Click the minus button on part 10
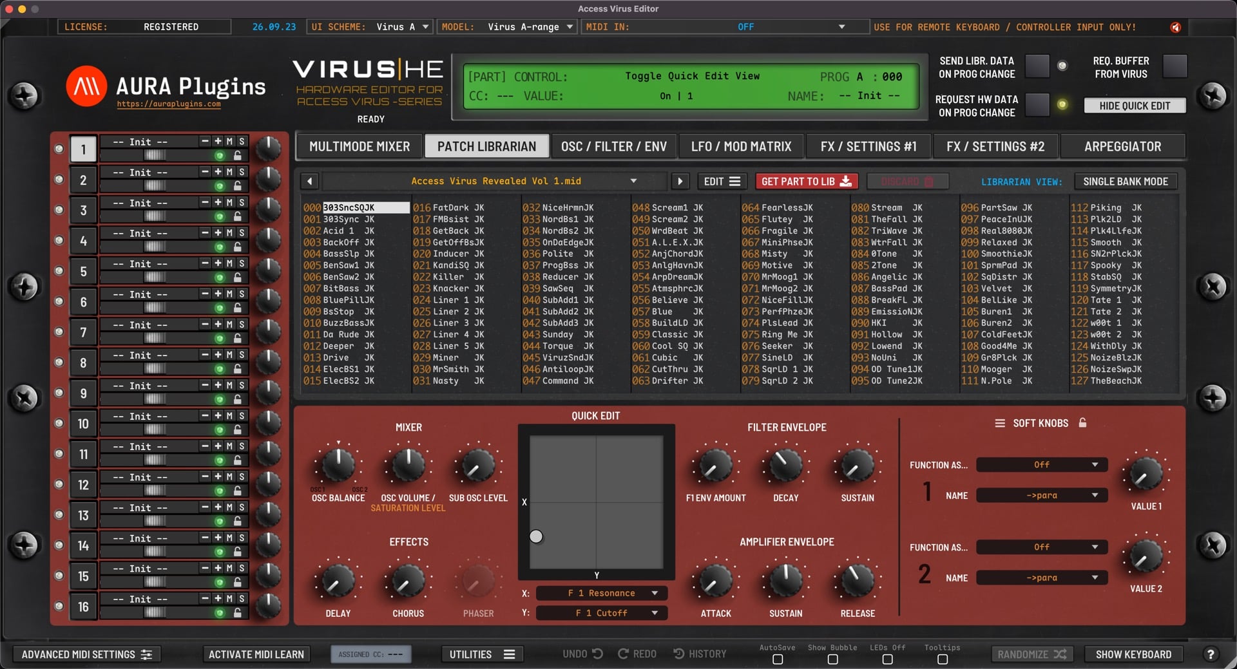This screenshot has height=669, width=1237. 205,416
